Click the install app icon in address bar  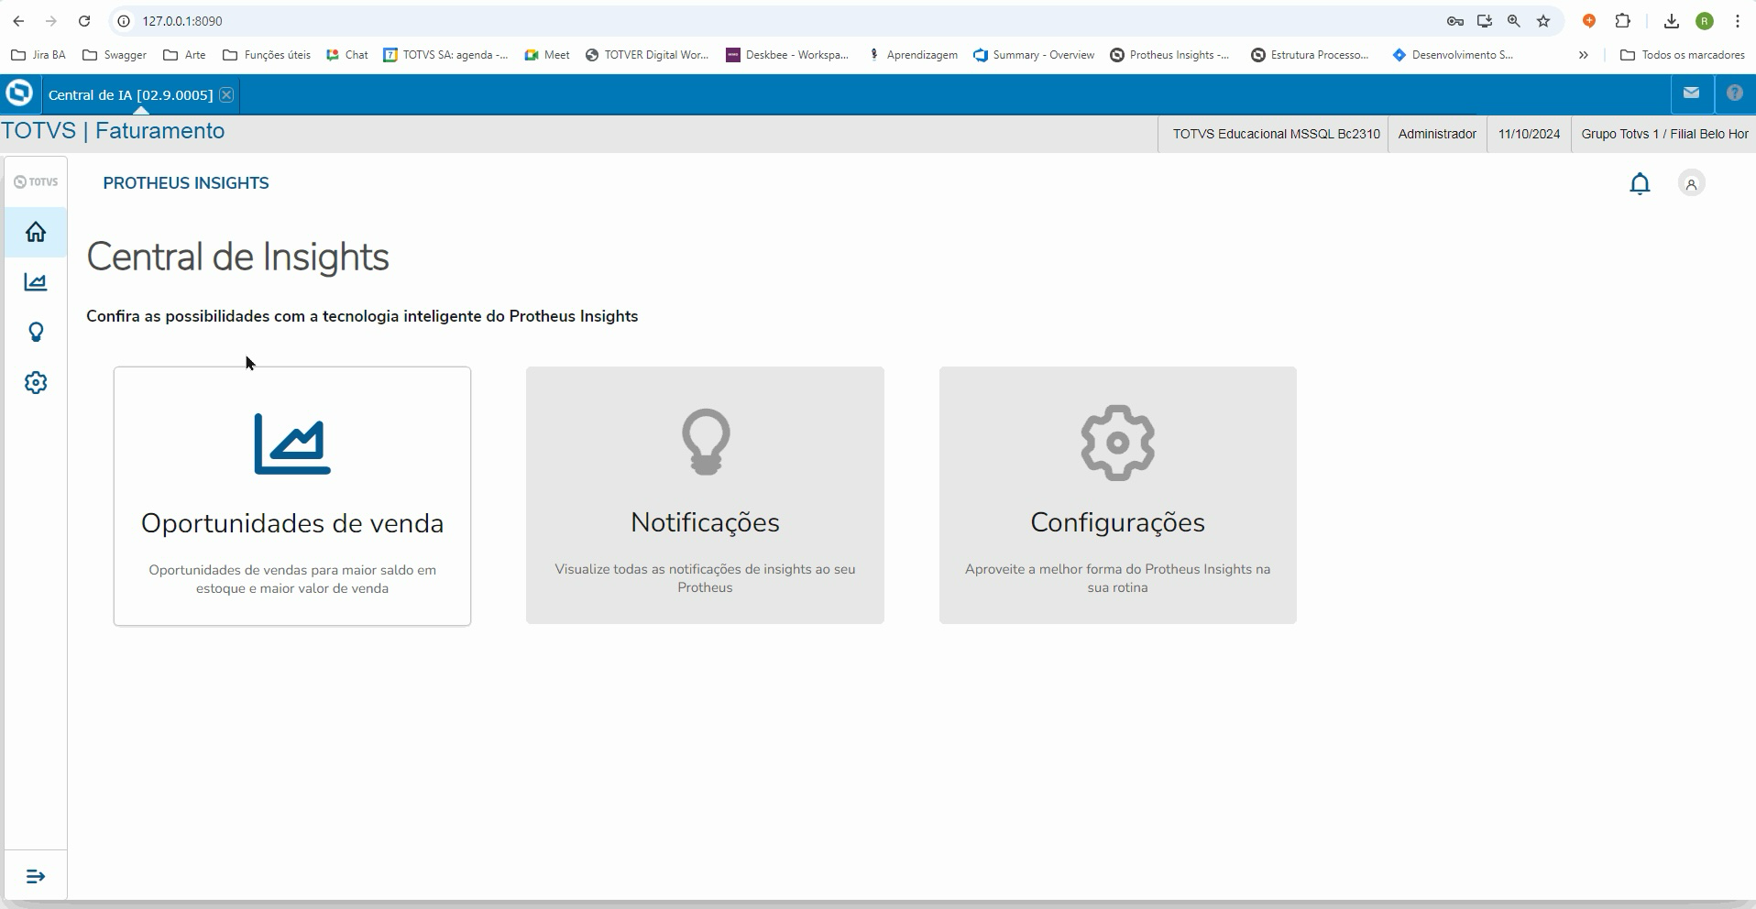click(1485, 21)
